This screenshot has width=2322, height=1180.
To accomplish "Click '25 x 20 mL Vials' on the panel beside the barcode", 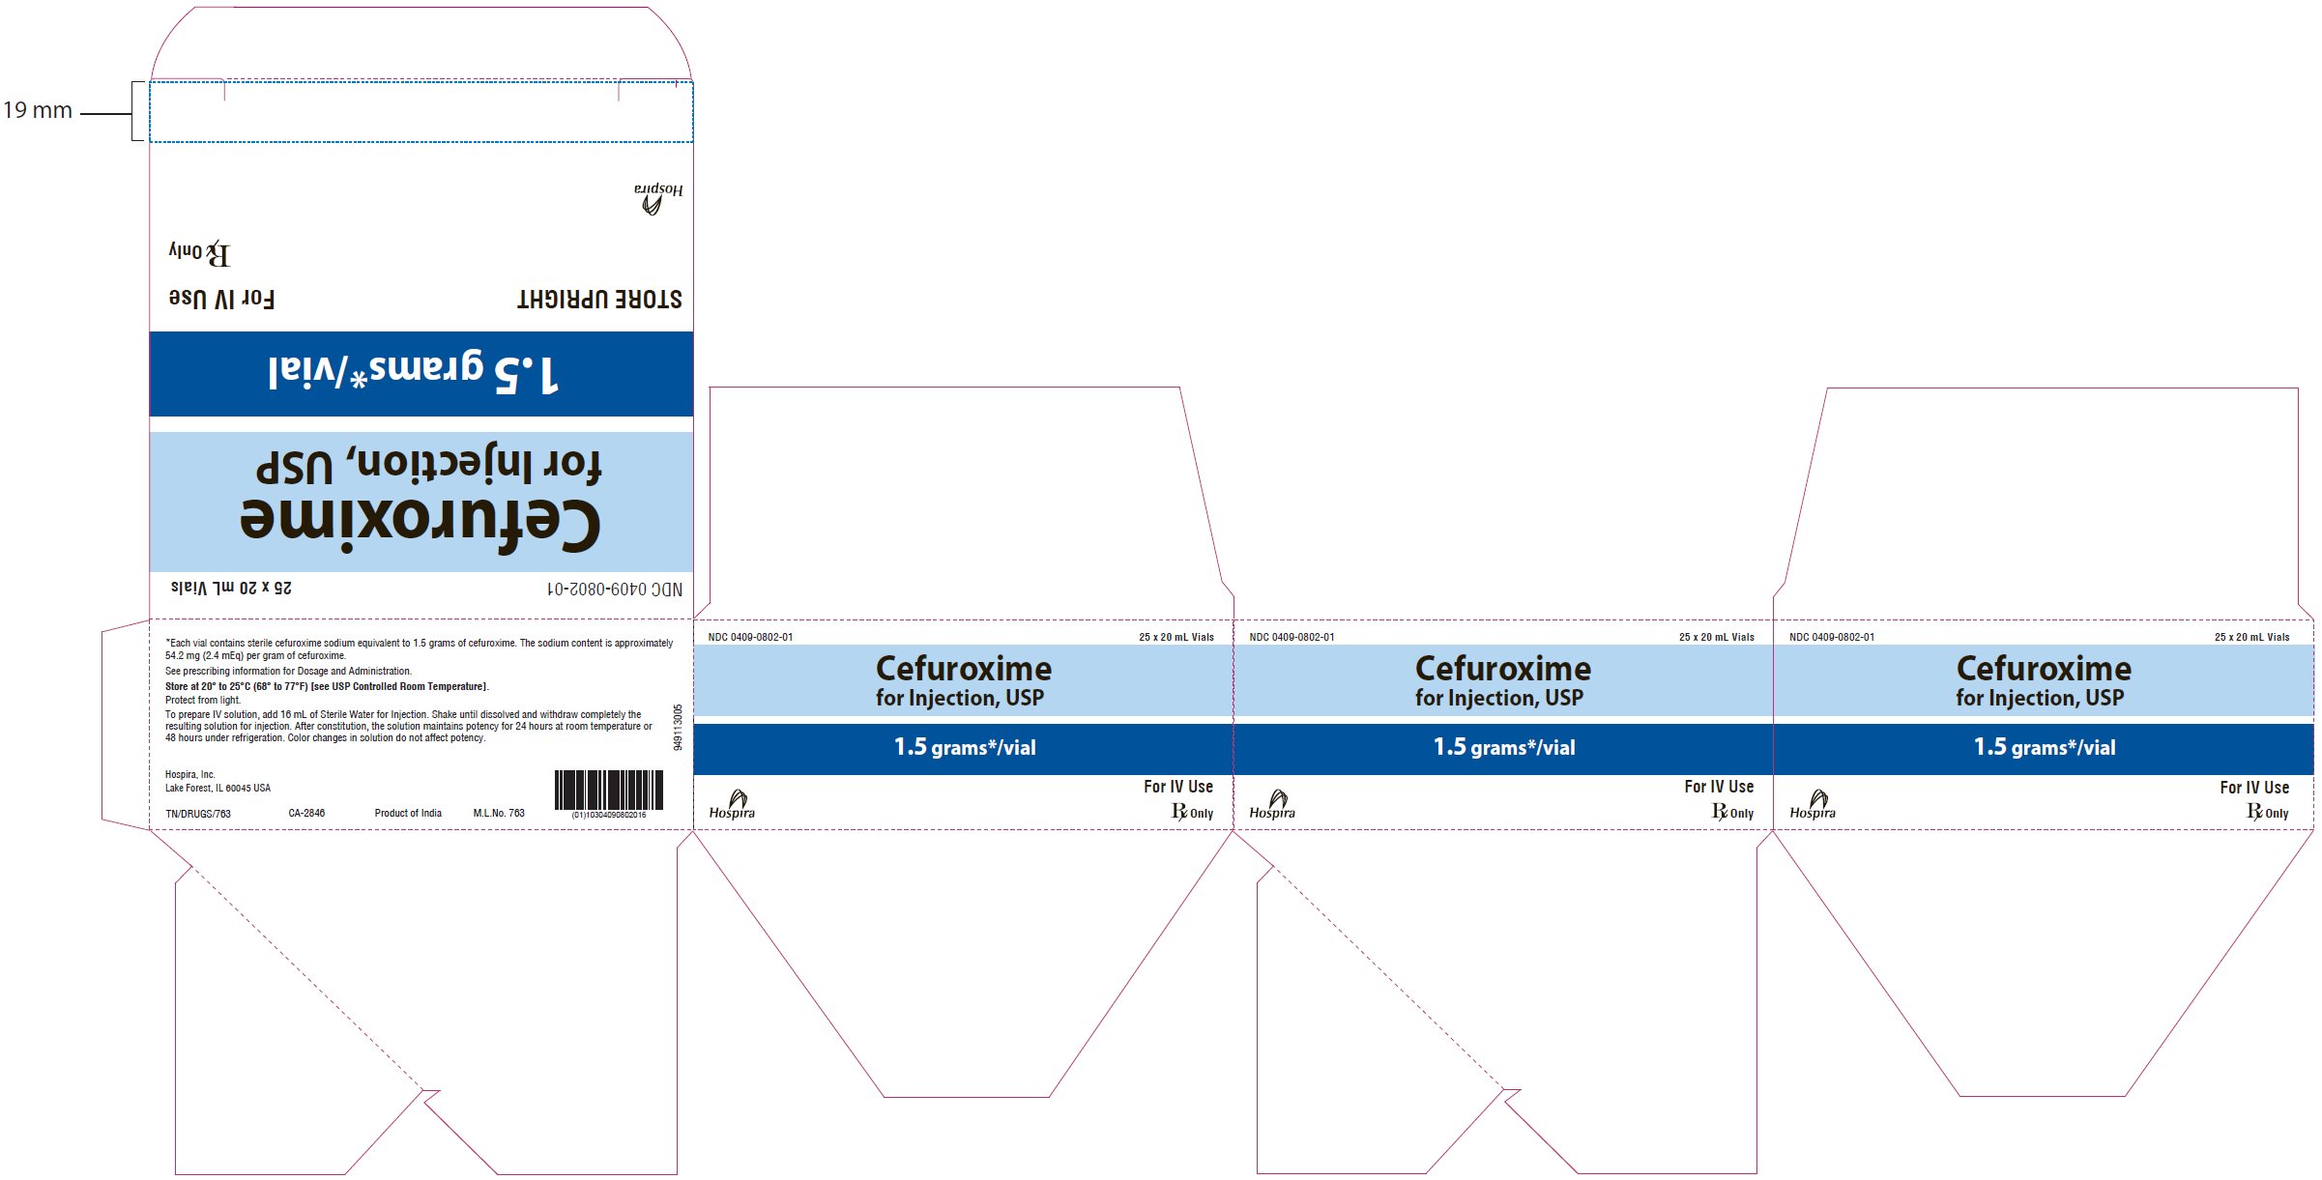I will [x=1176, y=637].
